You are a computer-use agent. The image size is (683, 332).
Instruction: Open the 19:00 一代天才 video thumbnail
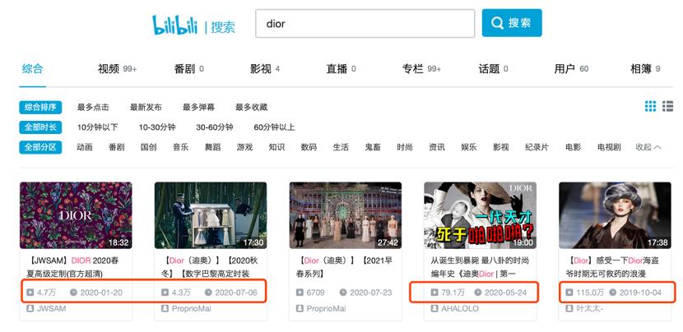[x=480, y=215]
